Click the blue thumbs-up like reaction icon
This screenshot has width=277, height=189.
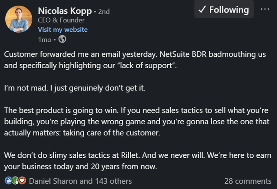pos(8,180)
